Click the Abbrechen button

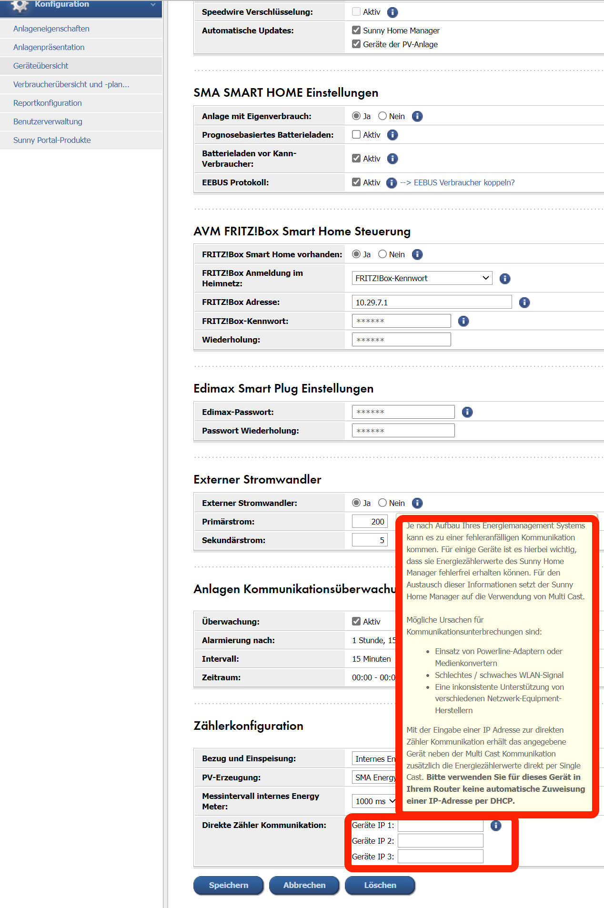[x=304, y=885]
